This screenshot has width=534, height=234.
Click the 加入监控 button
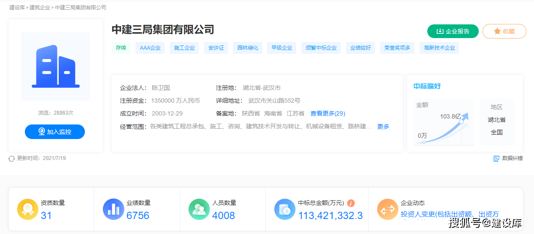coord(55,132)
